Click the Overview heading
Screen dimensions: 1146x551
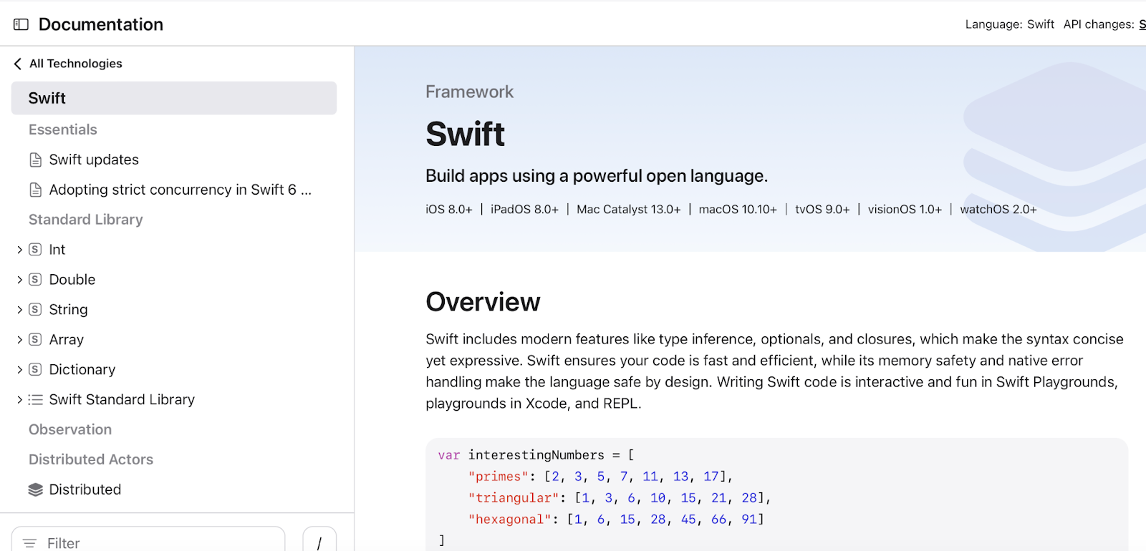click(x=483, y=302)
